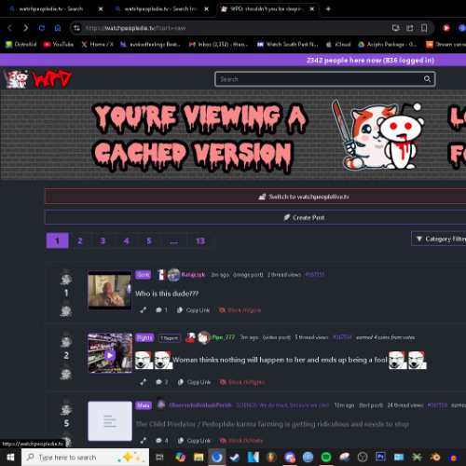Go to page 2 of posts
This screenshot has width=466, height=466.
pyautogui.click(x=80, y=240)
